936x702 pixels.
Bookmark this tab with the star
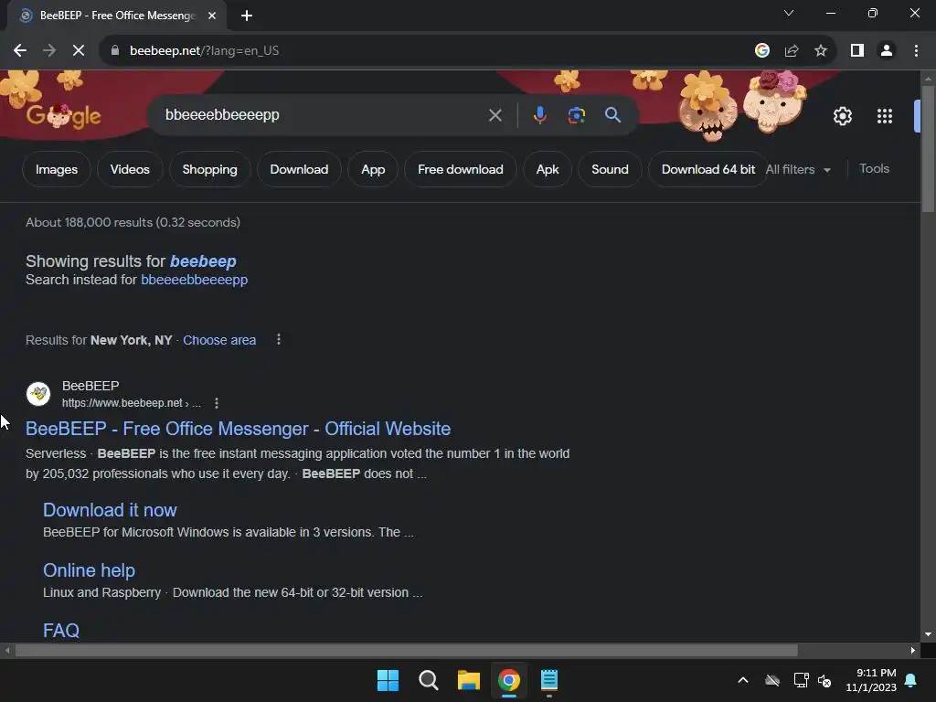pos(821,51)
